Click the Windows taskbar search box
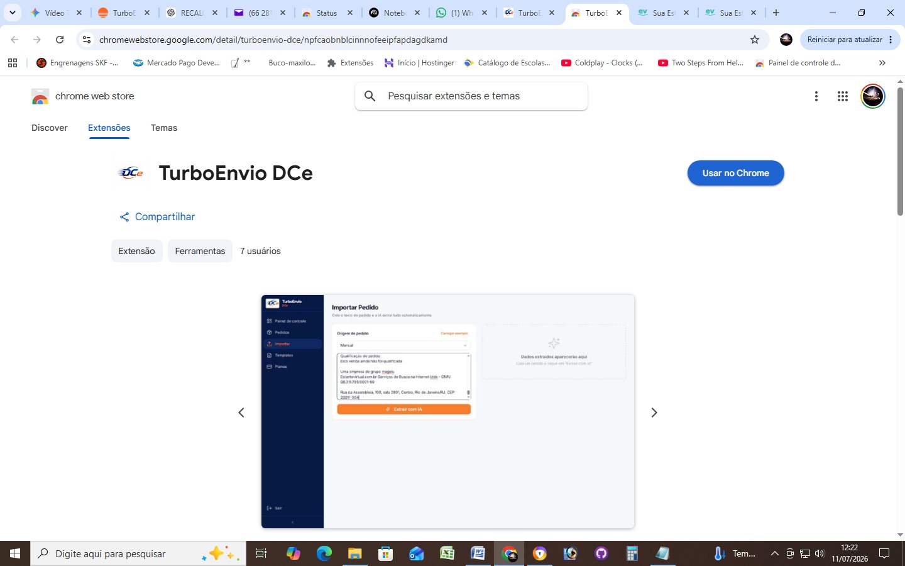Image resolution: width=905 pixels, height=566 pixels. 138,553
